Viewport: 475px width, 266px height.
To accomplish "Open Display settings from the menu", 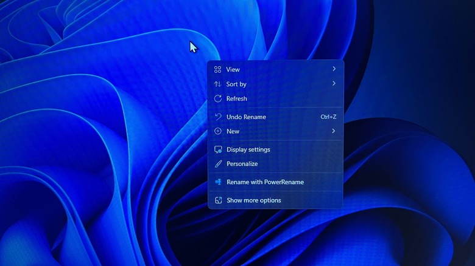I will (x=275, y=149).
